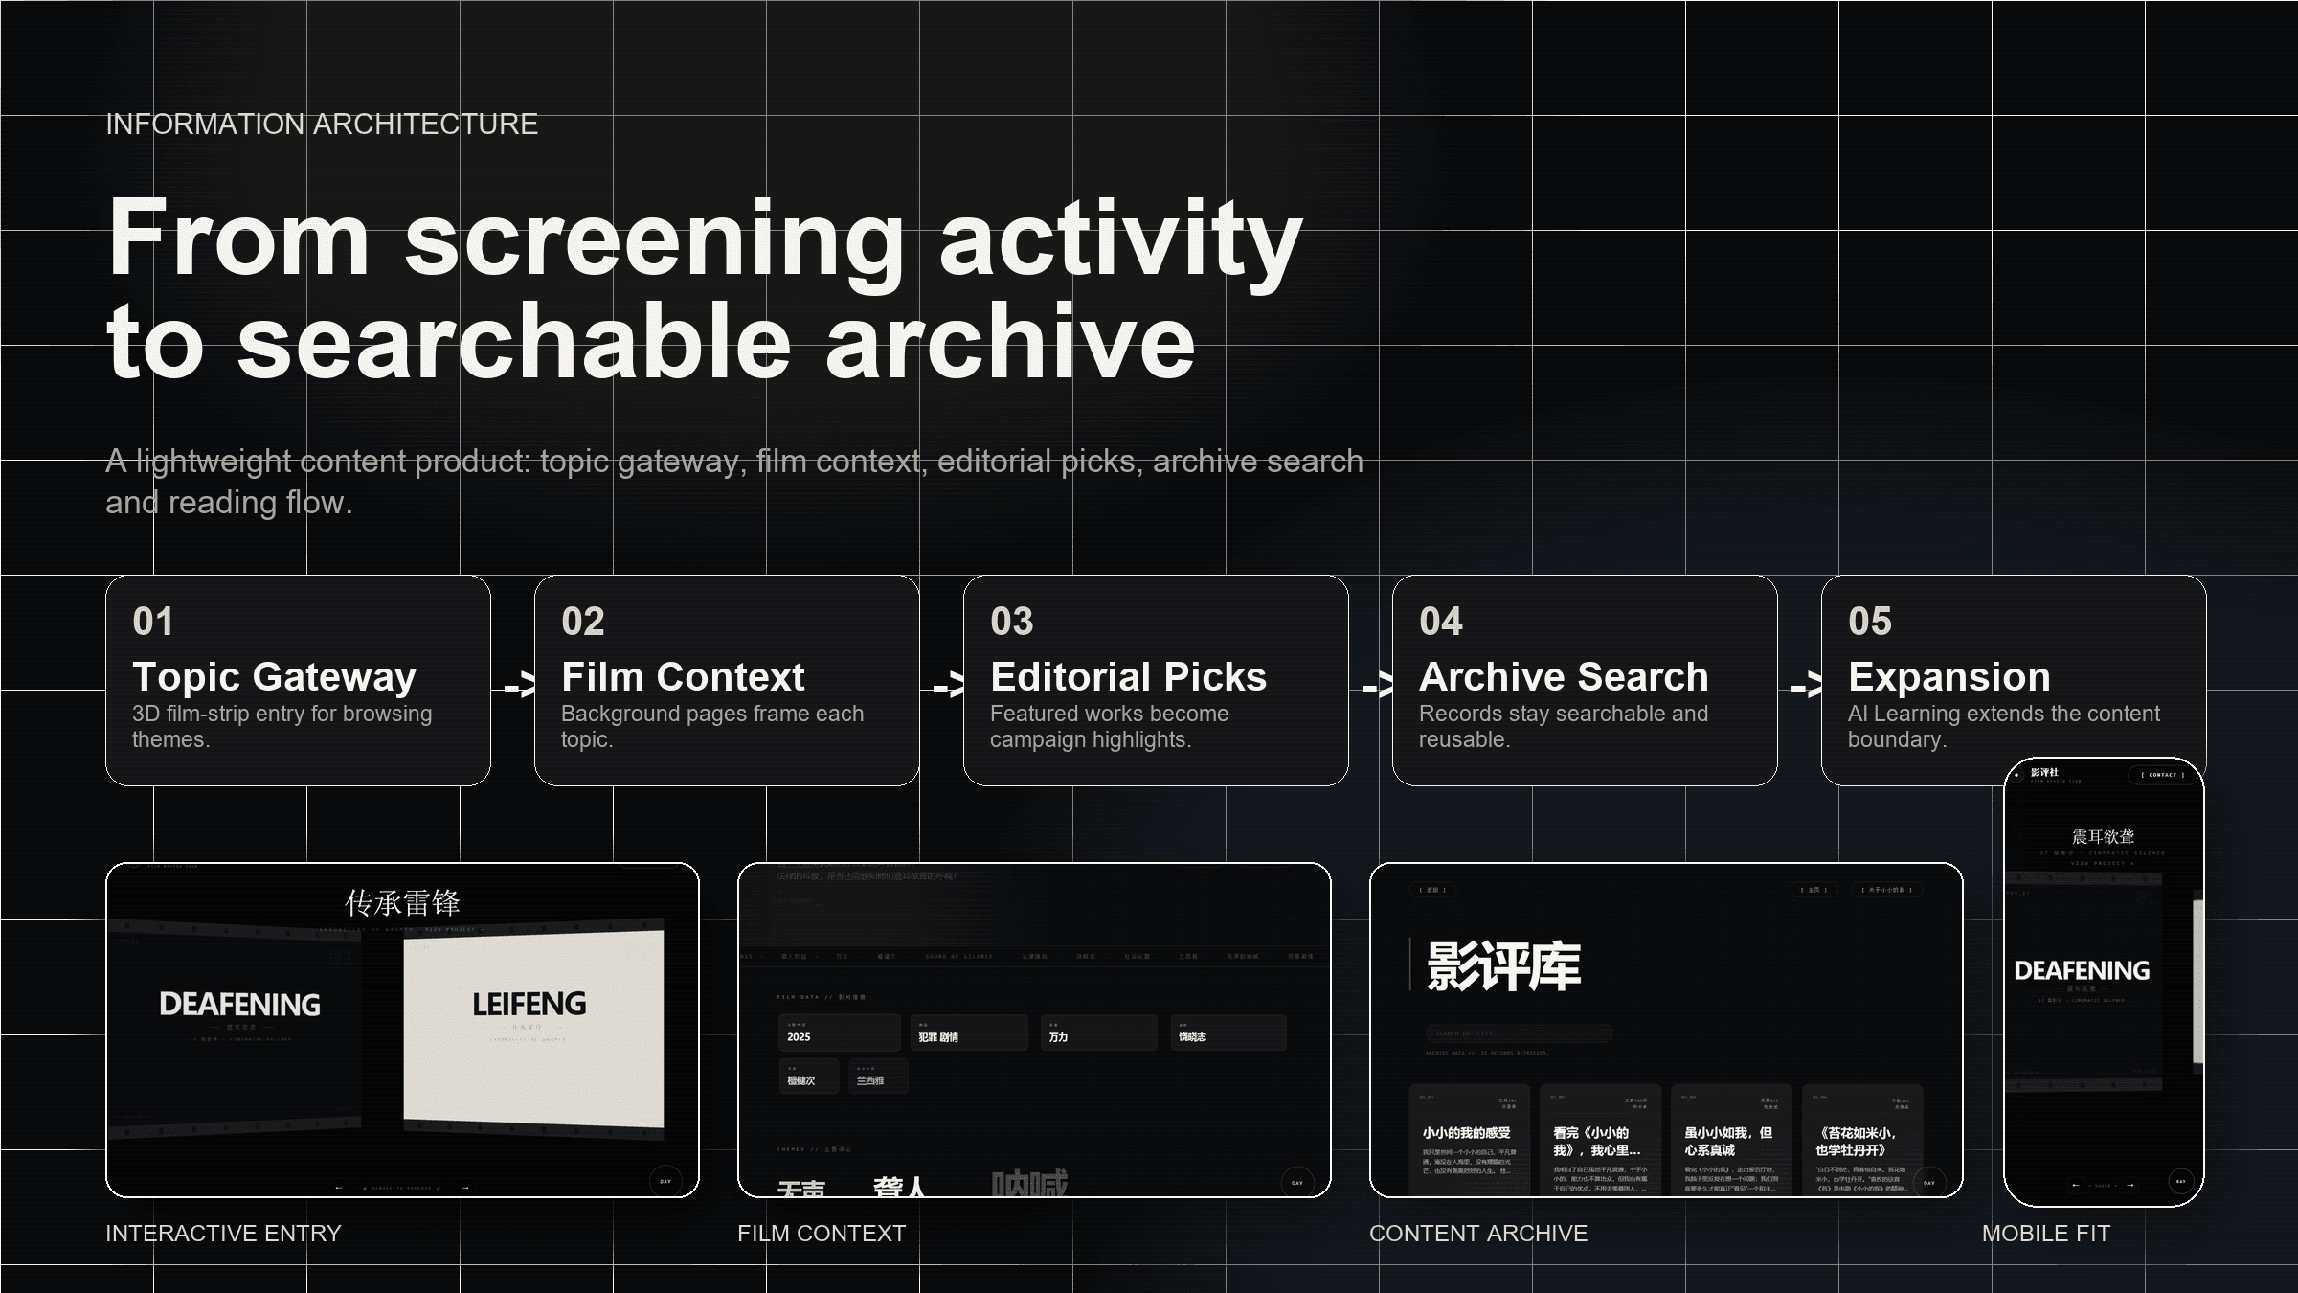The height and width of the screenshot is (1293, 2298).
Task: Toggle the DAY mode button in the Interactive Entry screenshot
Action: [665, 1181]
